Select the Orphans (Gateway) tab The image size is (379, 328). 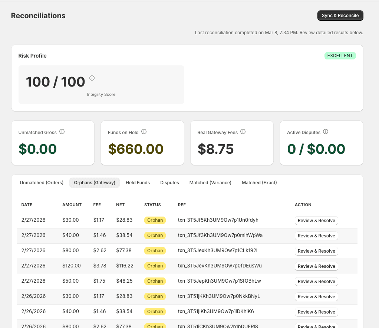click(94, 182)
